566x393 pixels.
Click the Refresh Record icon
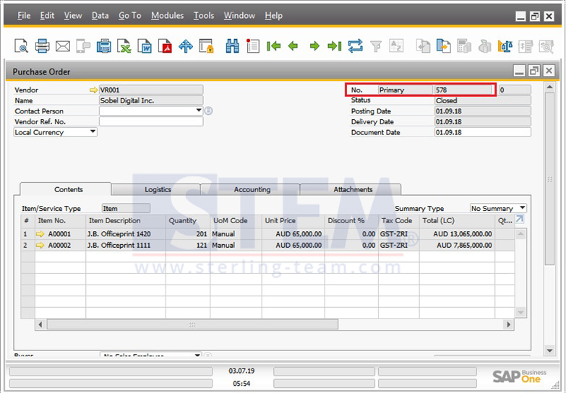click(x=356, y=46)
